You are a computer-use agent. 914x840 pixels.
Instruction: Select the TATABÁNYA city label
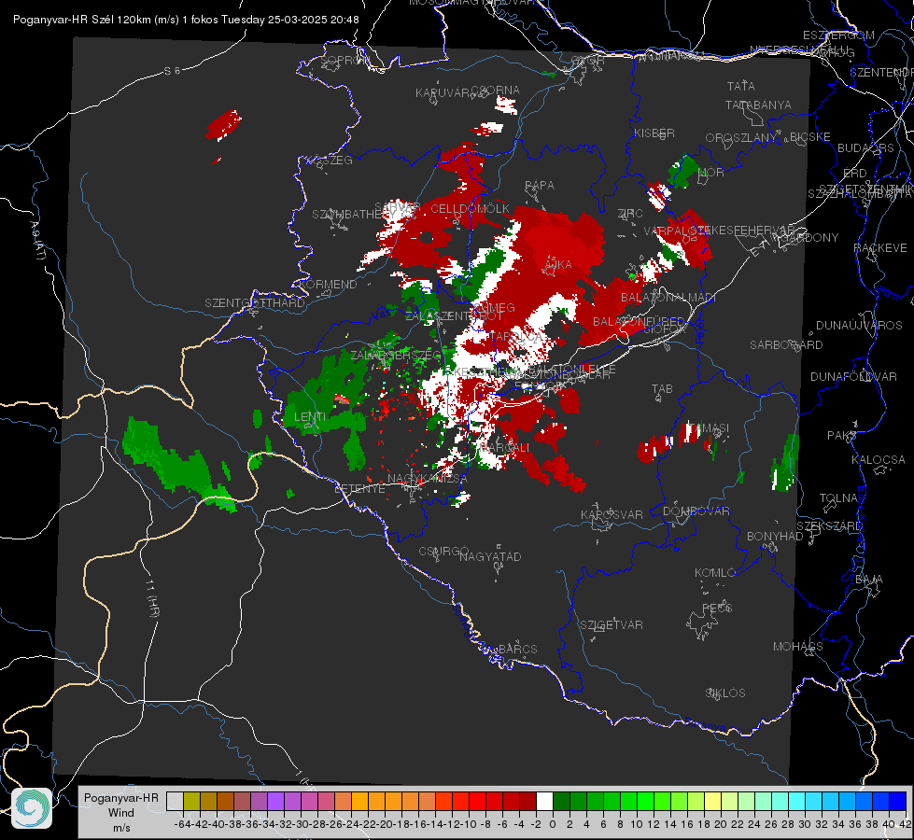(758, 105)
